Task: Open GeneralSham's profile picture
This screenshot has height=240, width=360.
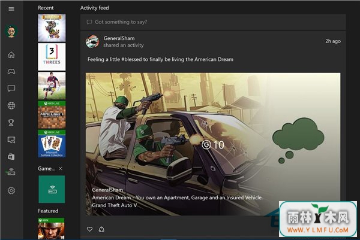Action: click(92, 42)
